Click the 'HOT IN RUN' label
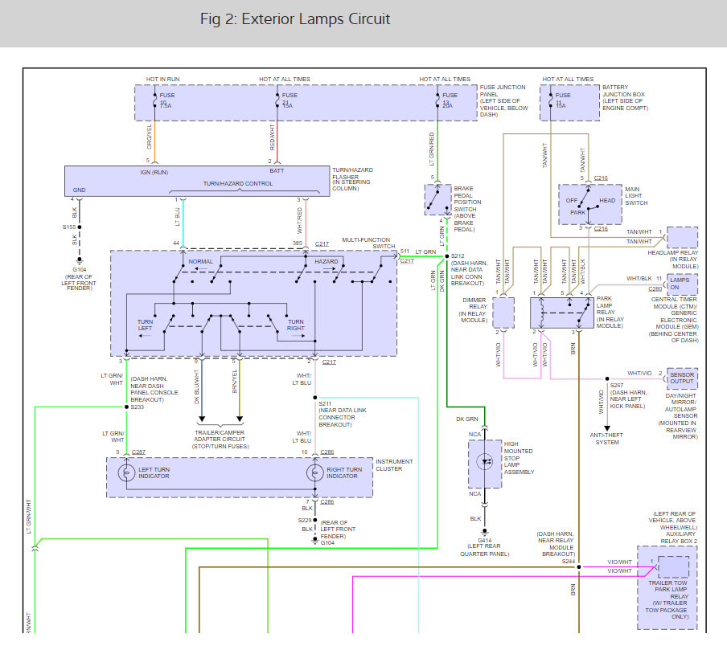Screen dimensions: 727x646 click(x=162, y=80)
